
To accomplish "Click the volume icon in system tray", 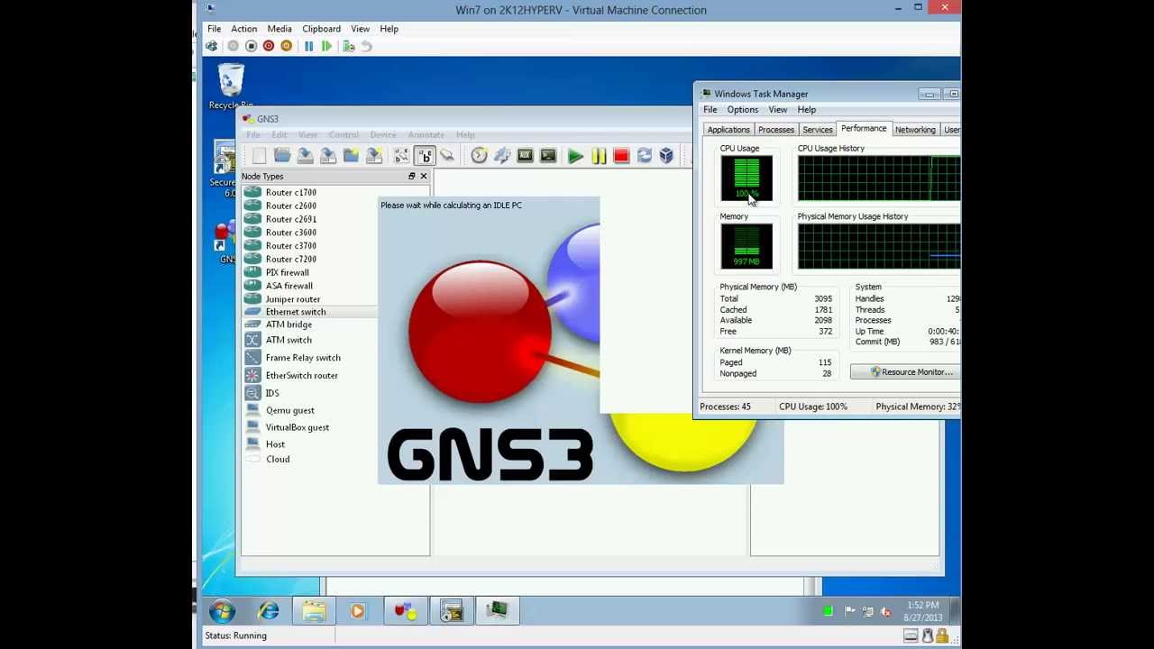I will pos(886,612).
